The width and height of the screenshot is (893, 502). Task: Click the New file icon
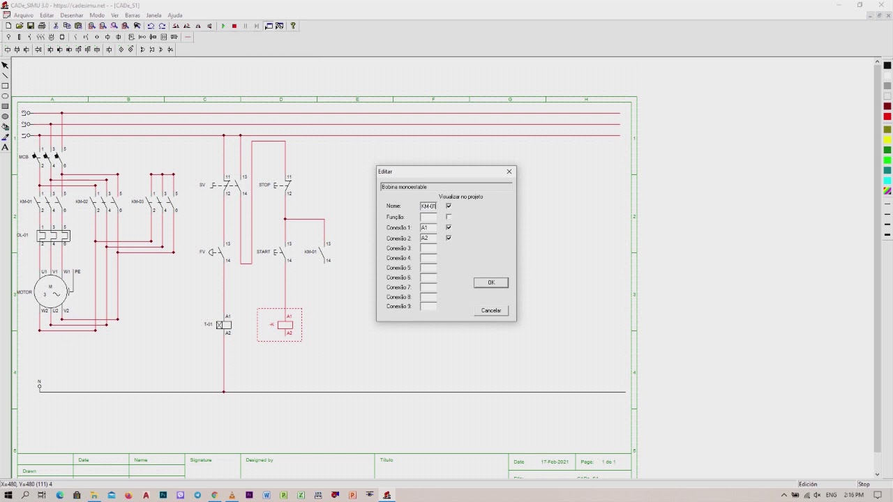tap(8, 26)
